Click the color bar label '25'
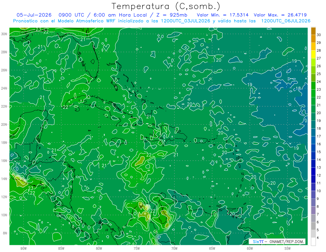Screen dimensions: 326x252 pyautogui.click(x=319, y=74)
